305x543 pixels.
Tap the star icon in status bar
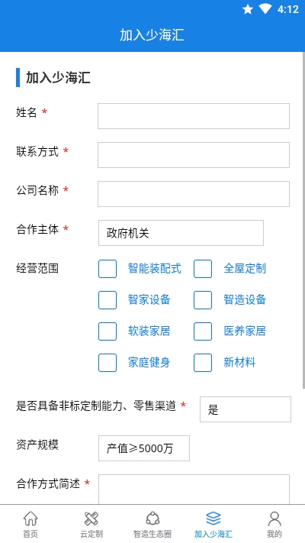248,9
